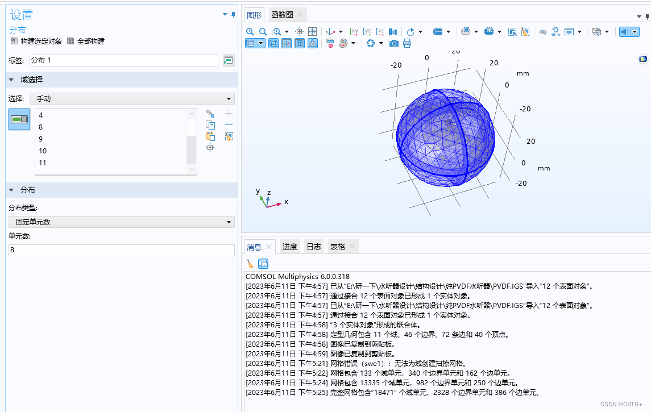Screen dimensions: 651x412
Task: Zoom out of the graphics view
Action: pyautogui.click(x=263, y=31)
